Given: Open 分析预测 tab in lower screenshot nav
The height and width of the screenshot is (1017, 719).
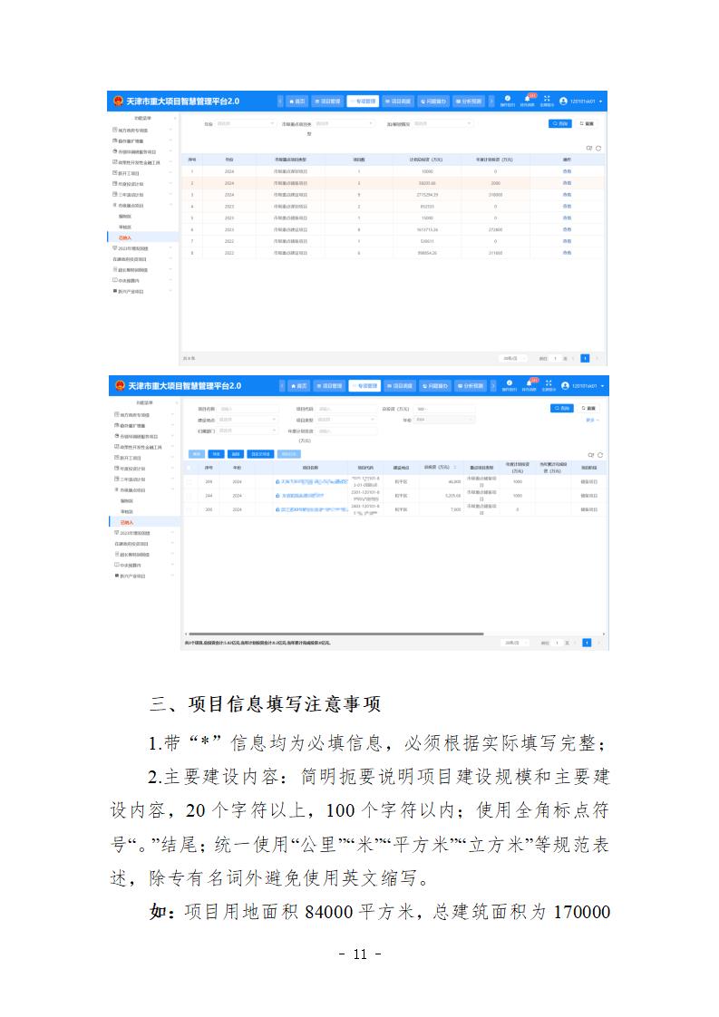Looking at the screenshot, I should (x=471, y=386).
